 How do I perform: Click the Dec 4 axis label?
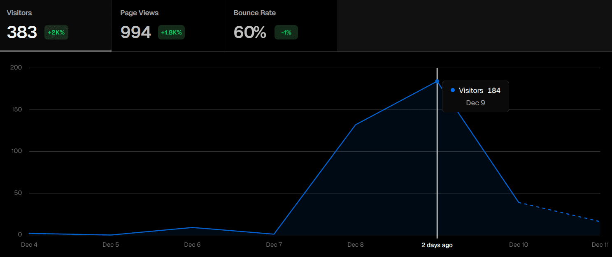[29, 244]
